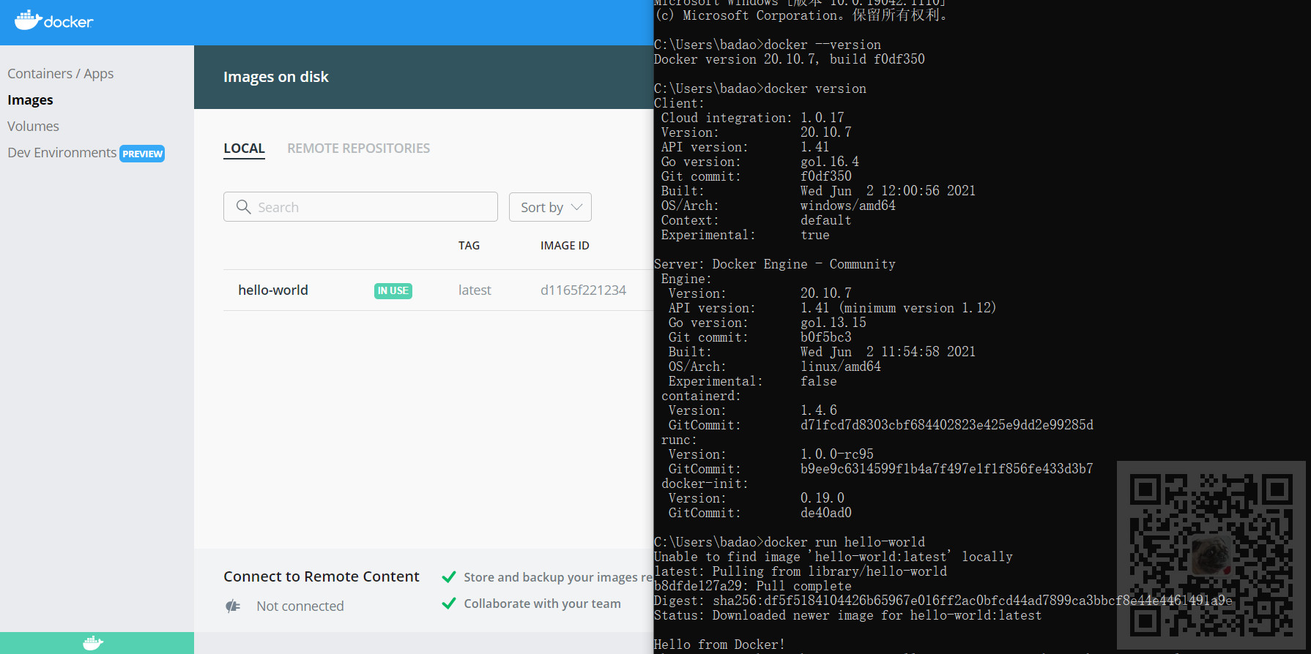Open Dev Environments in the sidebar
This screenshot has height=654, width=1311.
point(62,153)
